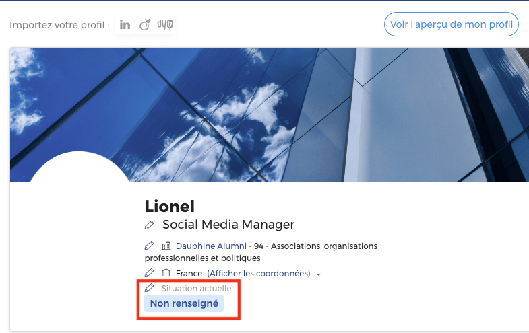This screenshot has height=333, width=529.
Task: Click pencil icon beside Situation actuelle
Action: pyautogui.click(x=149, y=288)
